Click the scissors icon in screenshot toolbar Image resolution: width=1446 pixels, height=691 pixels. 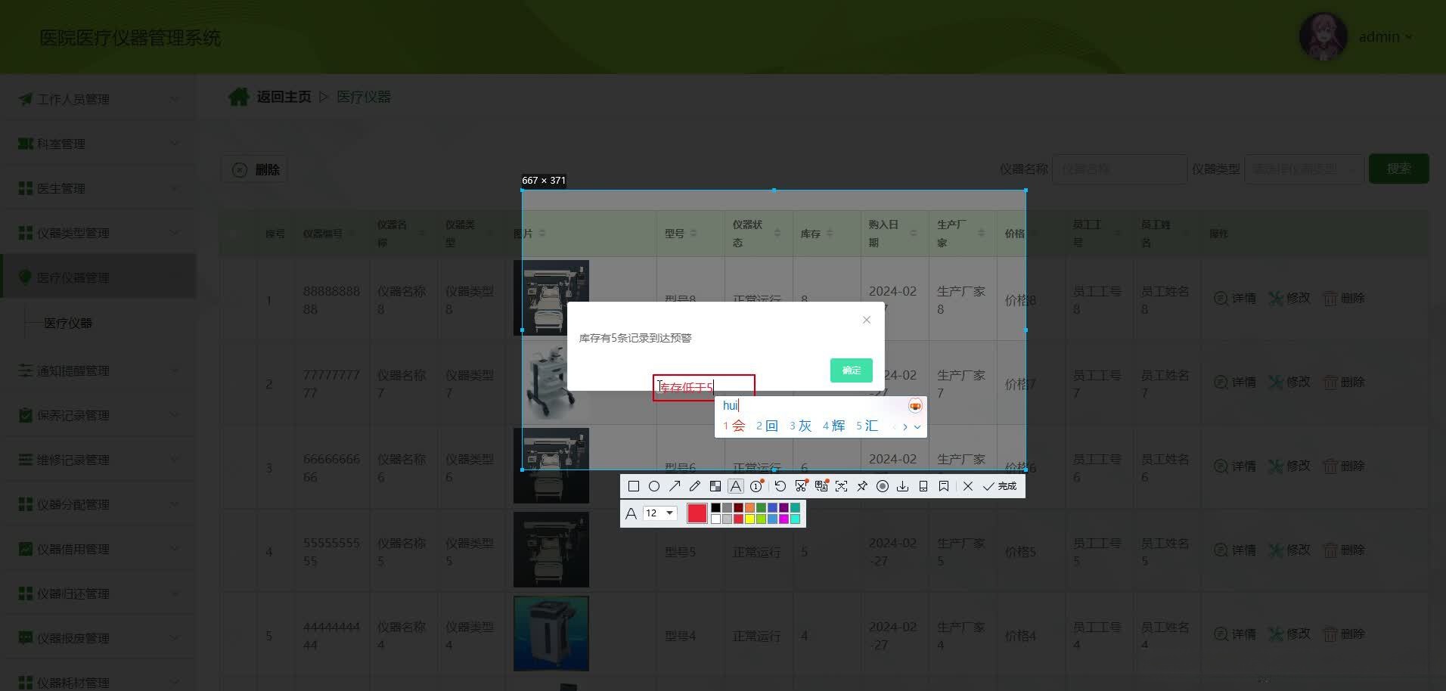[801, 486]
